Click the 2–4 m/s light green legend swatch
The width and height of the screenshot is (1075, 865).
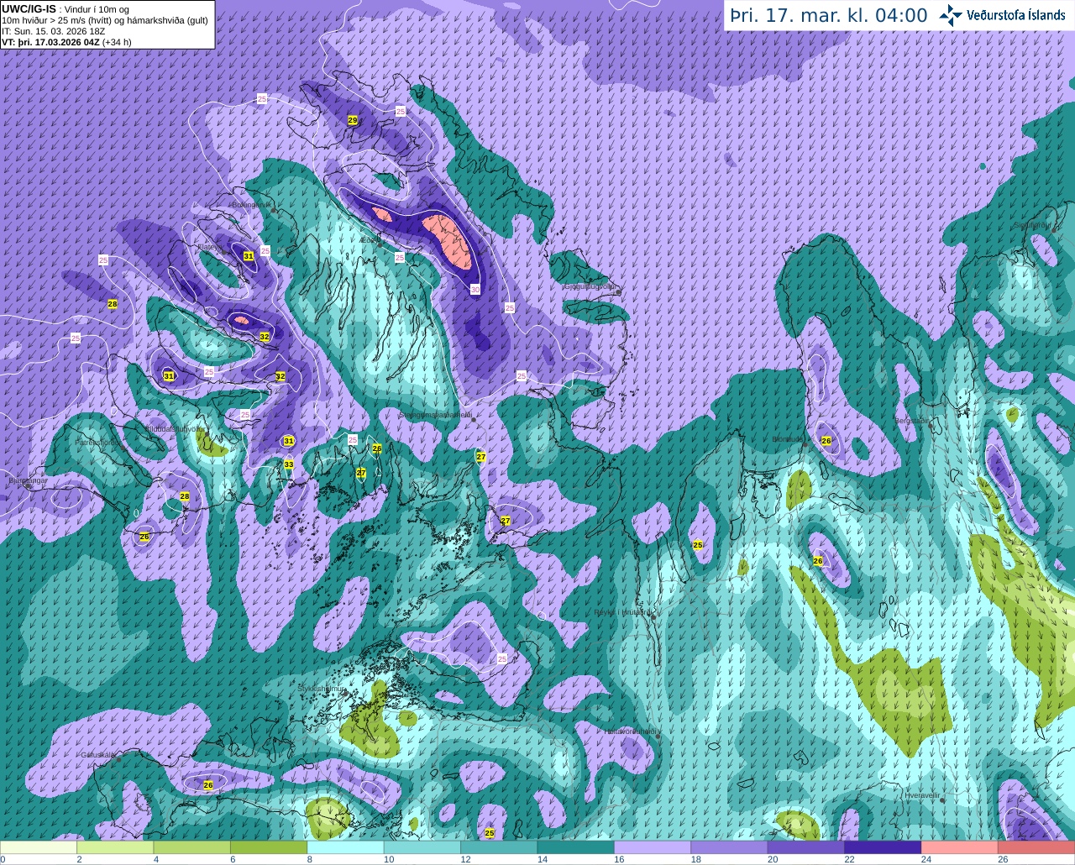click(x=115, y=847)
